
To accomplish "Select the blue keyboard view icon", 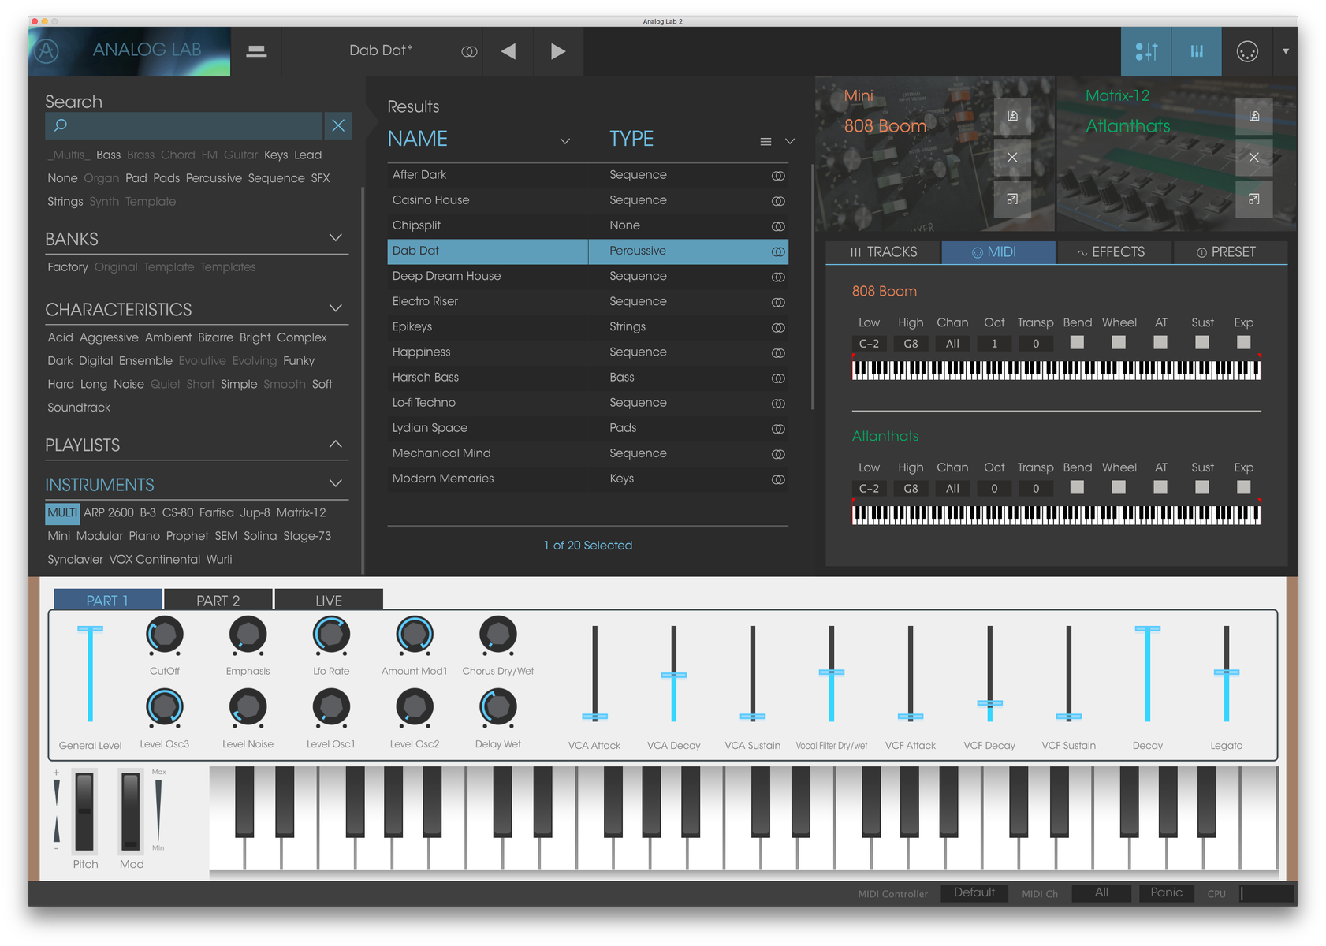I will [1196, 51].
